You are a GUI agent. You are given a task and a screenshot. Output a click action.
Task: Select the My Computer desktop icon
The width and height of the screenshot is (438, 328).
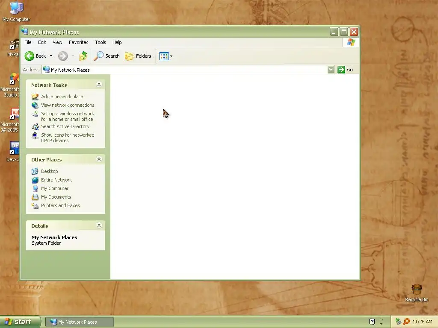pos(16,11)
